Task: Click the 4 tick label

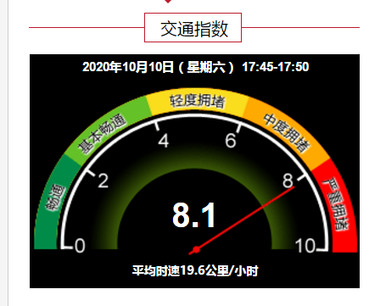Action: 164,141
